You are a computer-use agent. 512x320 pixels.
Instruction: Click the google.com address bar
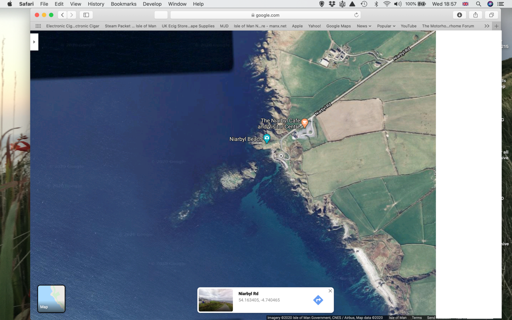click(x=266, y=15)
